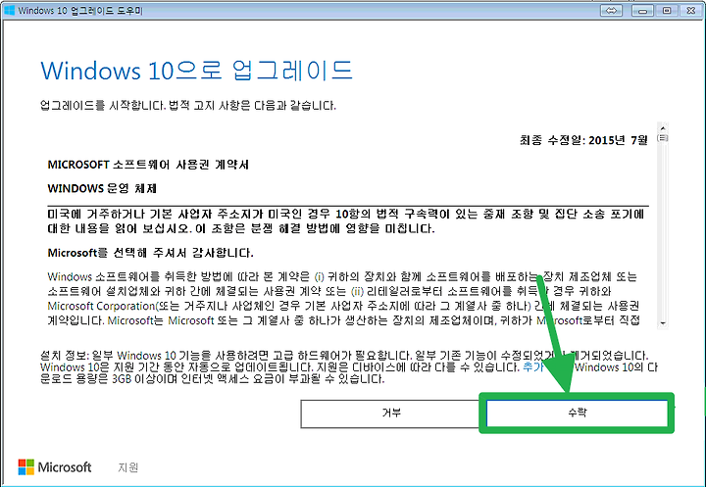Close the Windows 10 upgrade assistant
The height and width of the screenshot is (487, 706).
pyautogui.click(x=691, y=10)
